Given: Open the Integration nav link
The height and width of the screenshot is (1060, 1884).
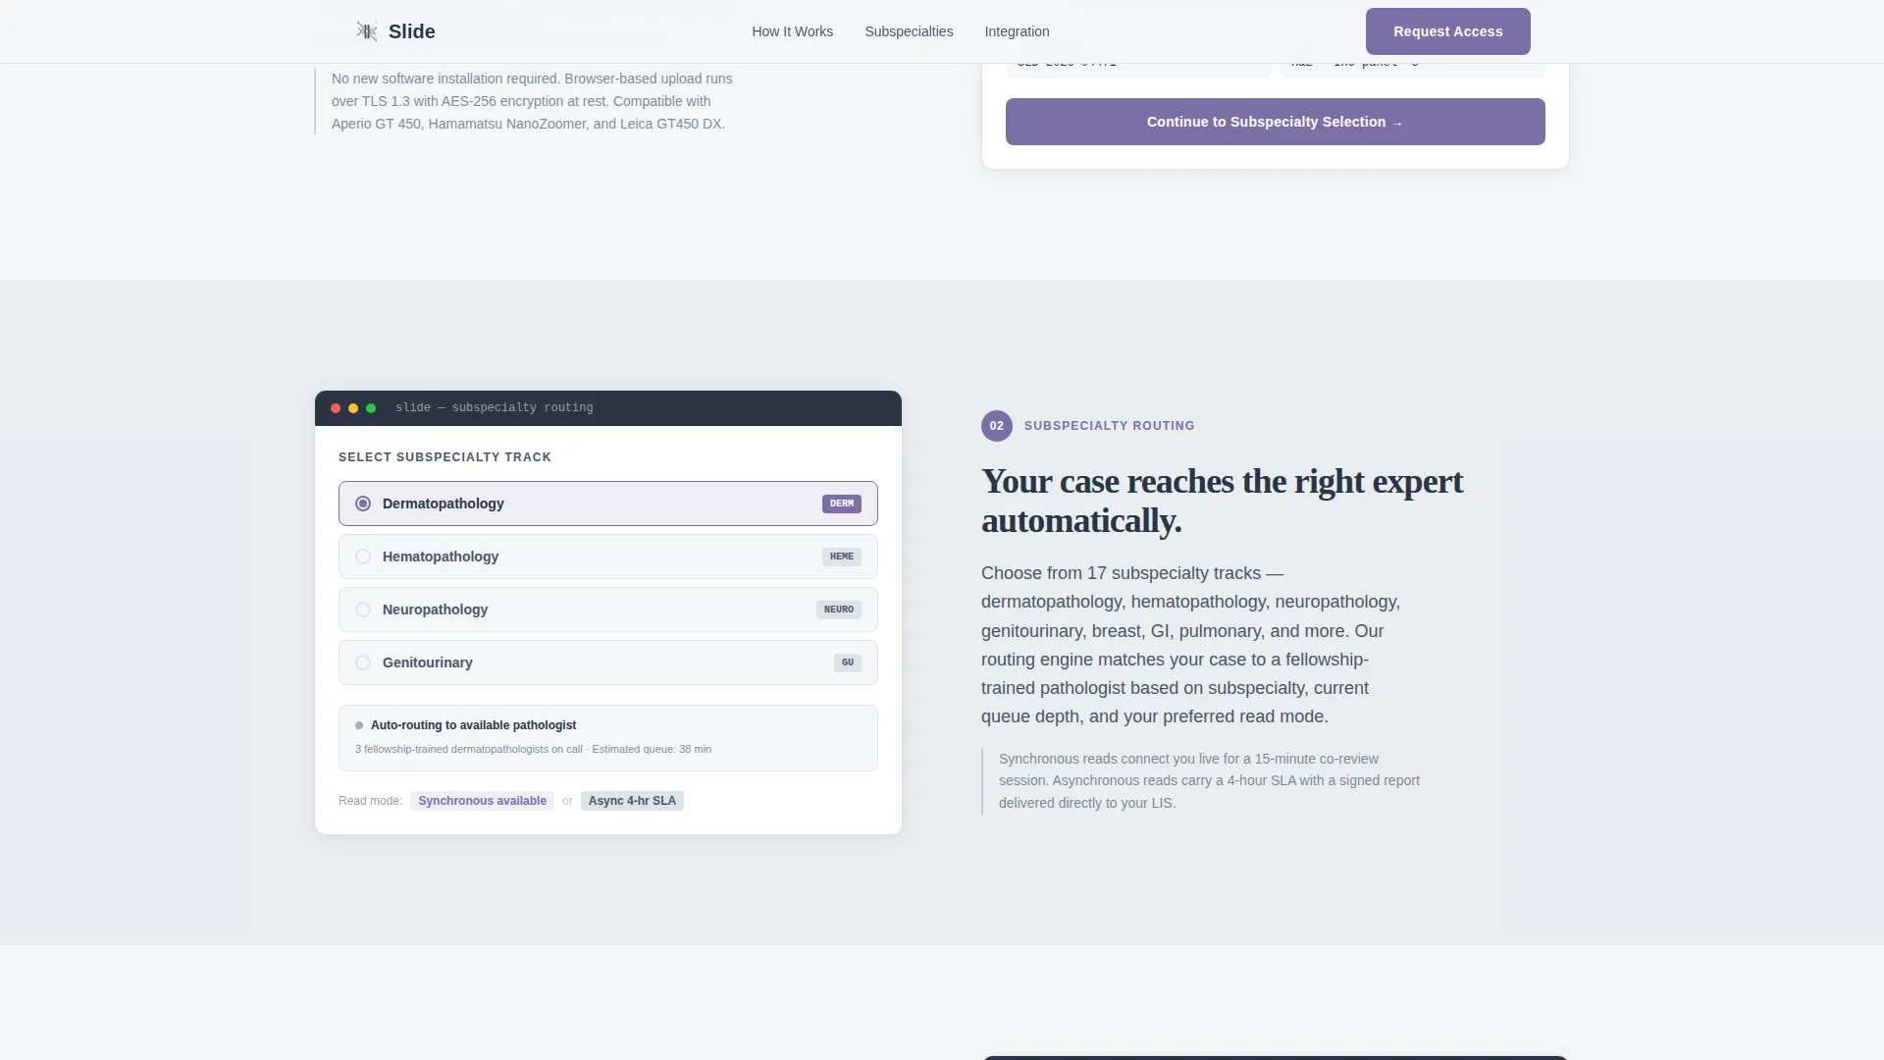Looking at the screenshot, I should [1017, 31].
